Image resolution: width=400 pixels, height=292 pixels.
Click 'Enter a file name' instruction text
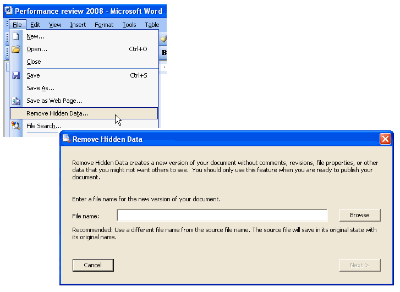pyautogui.click(x=146, y=199)
